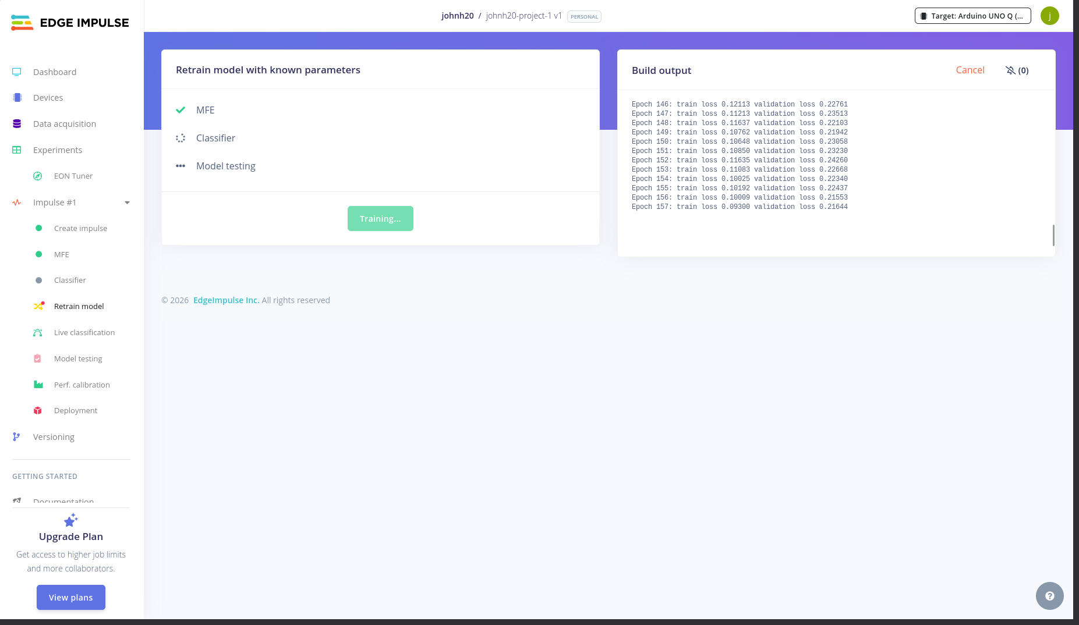
Task: Select Create impulse menu item
Action: [80, 228]
